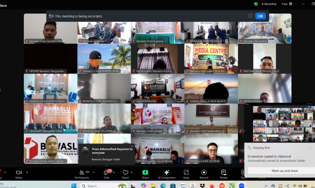Screen dimensions: 315x188
Task: Open the Apps panel
Action: pyautogui.click(x=186, y=174)
